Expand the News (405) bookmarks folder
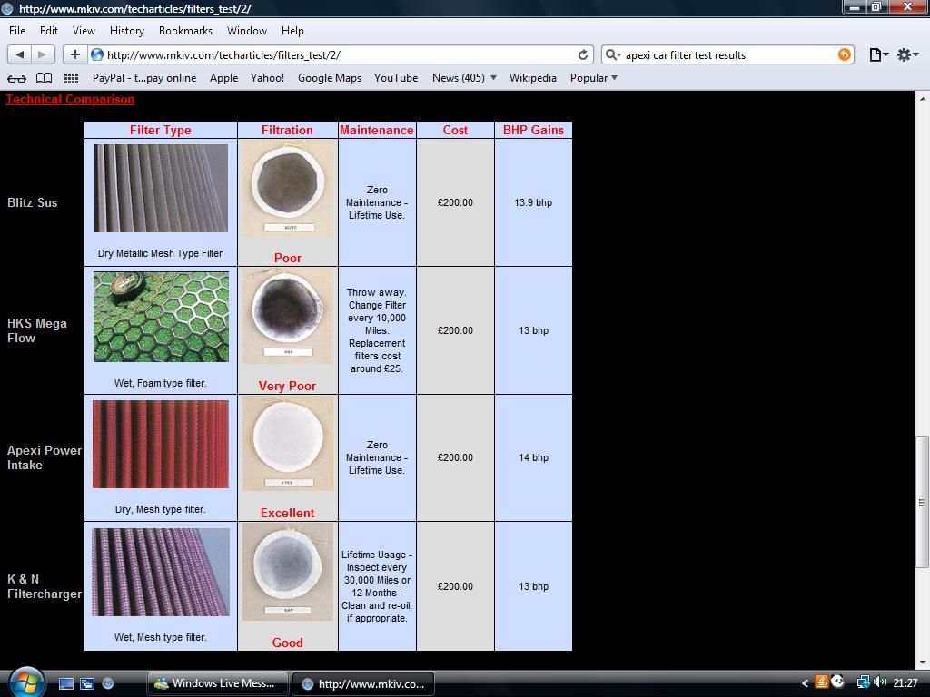 pyautogui.click(x=464, y=78)
